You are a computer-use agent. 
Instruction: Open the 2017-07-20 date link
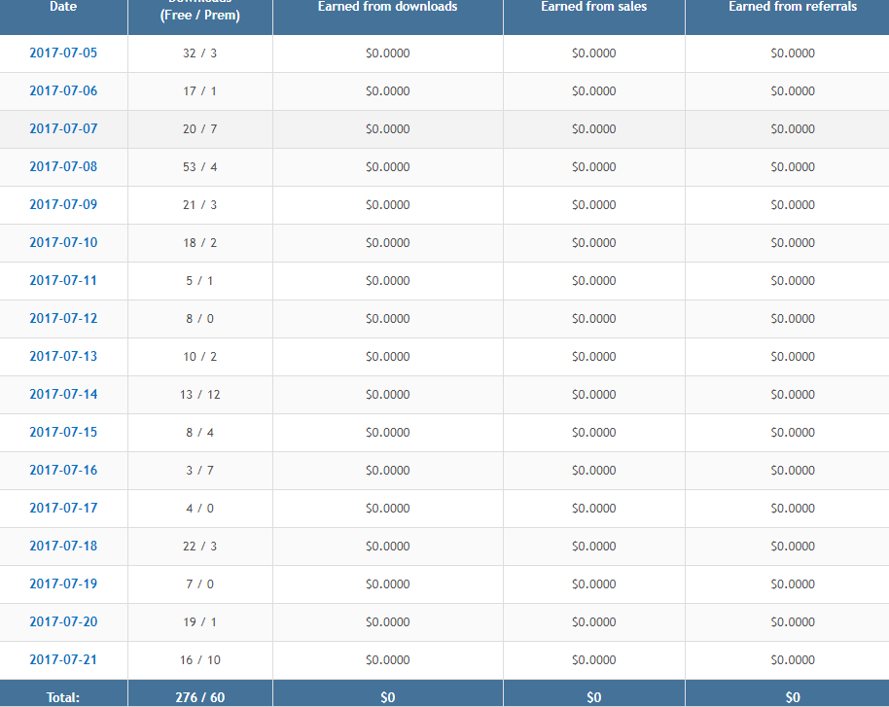pos(63,621)
